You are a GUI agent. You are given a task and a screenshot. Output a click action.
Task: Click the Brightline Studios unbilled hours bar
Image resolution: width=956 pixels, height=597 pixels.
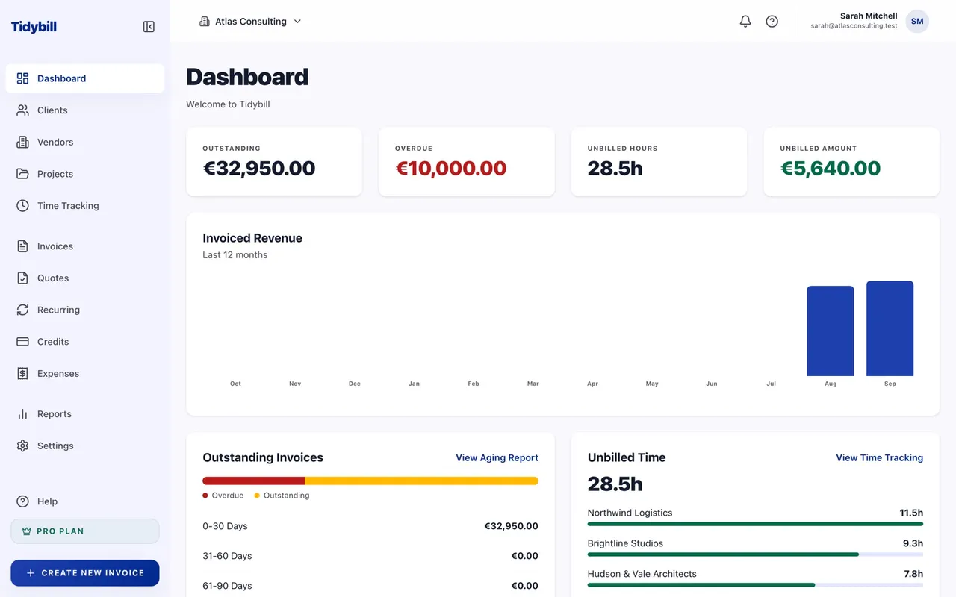tap(755, 554)
